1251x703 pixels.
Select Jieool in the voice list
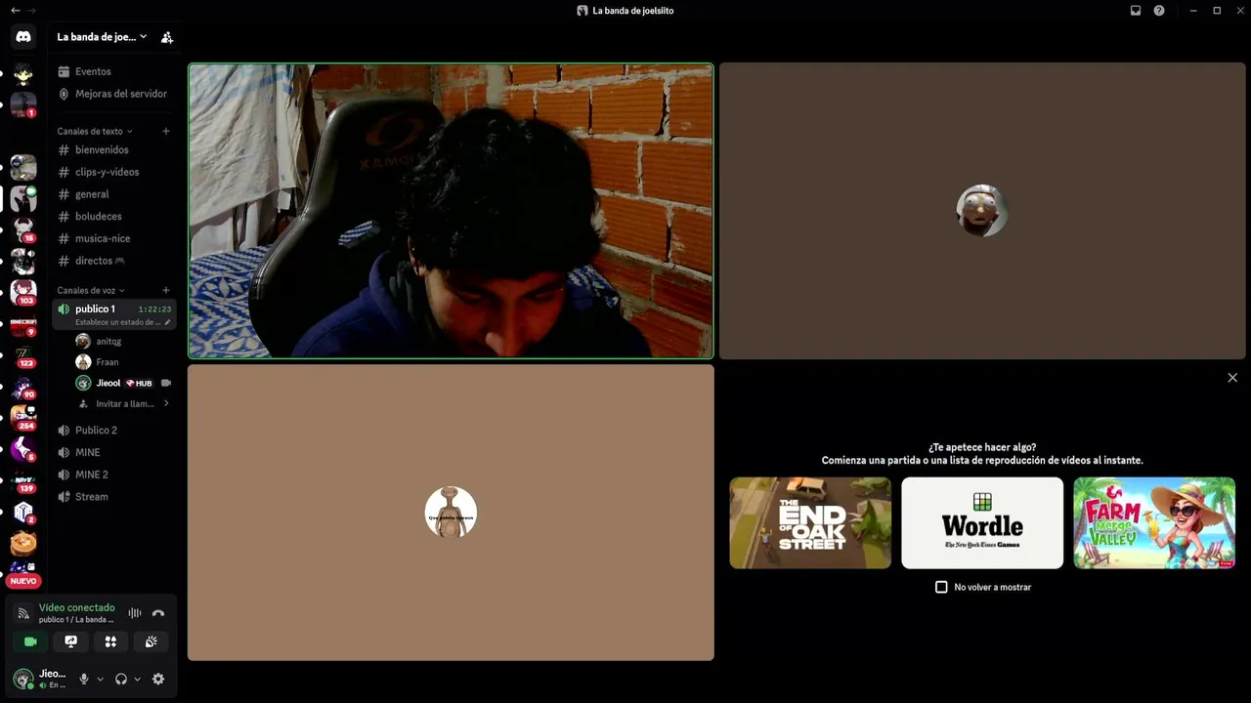tap(122, 383)
